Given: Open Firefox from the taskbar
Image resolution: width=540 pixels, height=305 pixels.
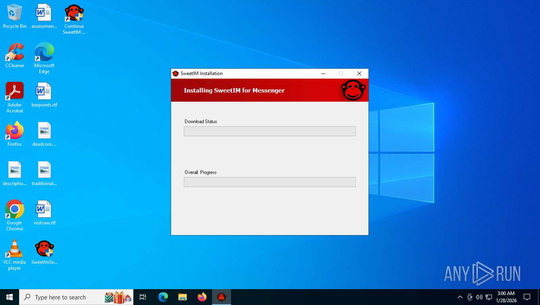Looking at the screenshot, I should 202,297.
